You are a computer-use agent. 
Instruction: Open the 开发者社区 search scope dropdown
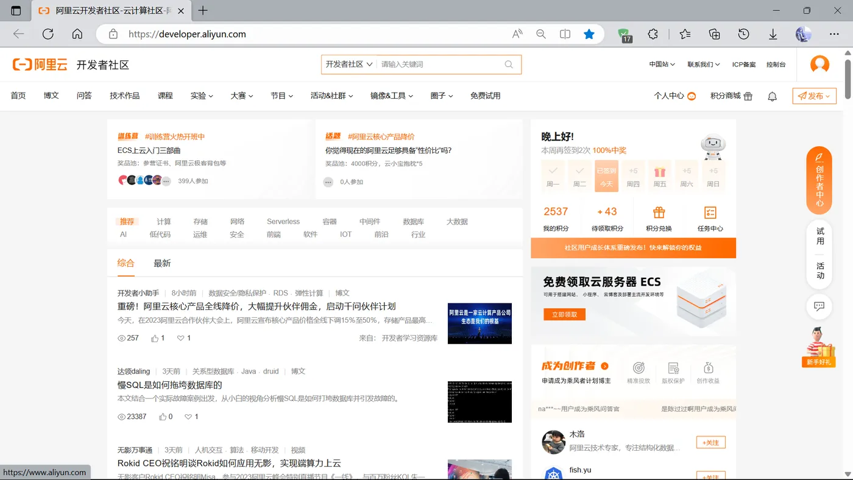click(349, 64)
